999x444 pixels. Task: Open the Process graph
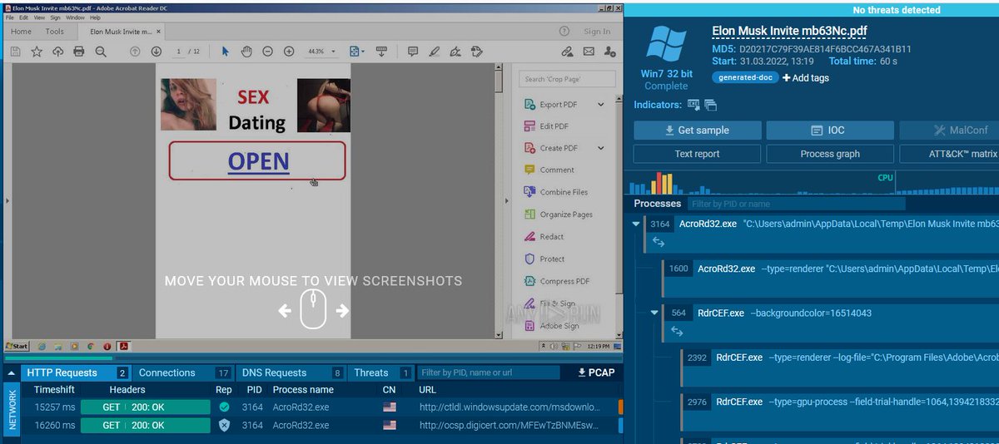(x=830, y=154)
